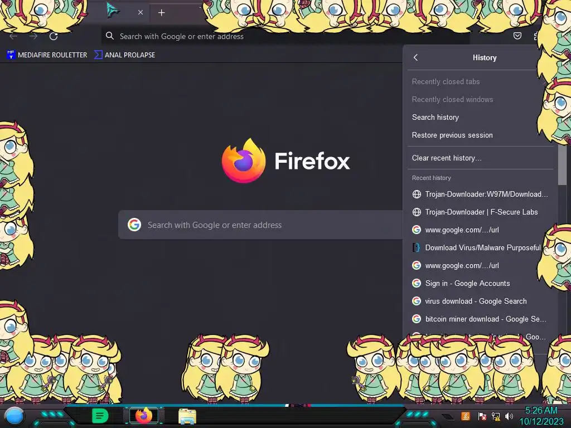Click globe icon beside F-Secure Labs entry
The image size is (571, 428).
point(417,212)
